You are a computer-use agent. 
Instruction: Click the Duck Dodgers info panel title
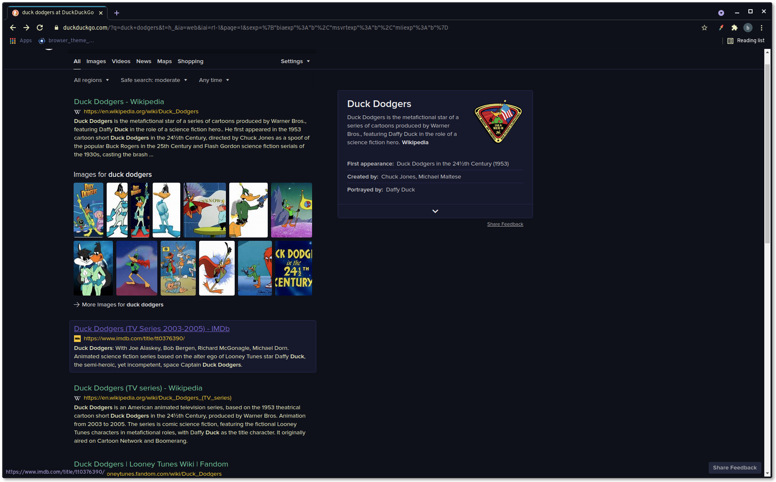379,104
